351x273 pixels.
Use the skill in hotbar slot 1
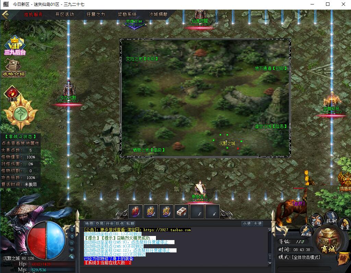pos(135,212)
